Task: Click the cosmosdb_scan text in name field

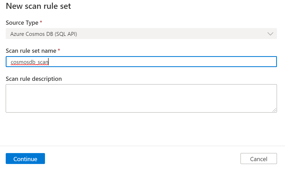Action: pos(30,62)
